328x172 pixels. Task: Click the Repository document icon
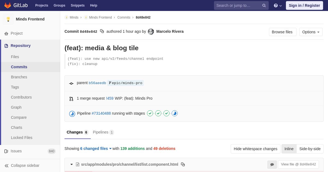point(6,46)
